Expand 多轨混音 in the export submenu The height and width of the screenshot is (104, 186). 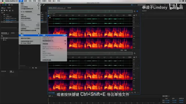54,44
